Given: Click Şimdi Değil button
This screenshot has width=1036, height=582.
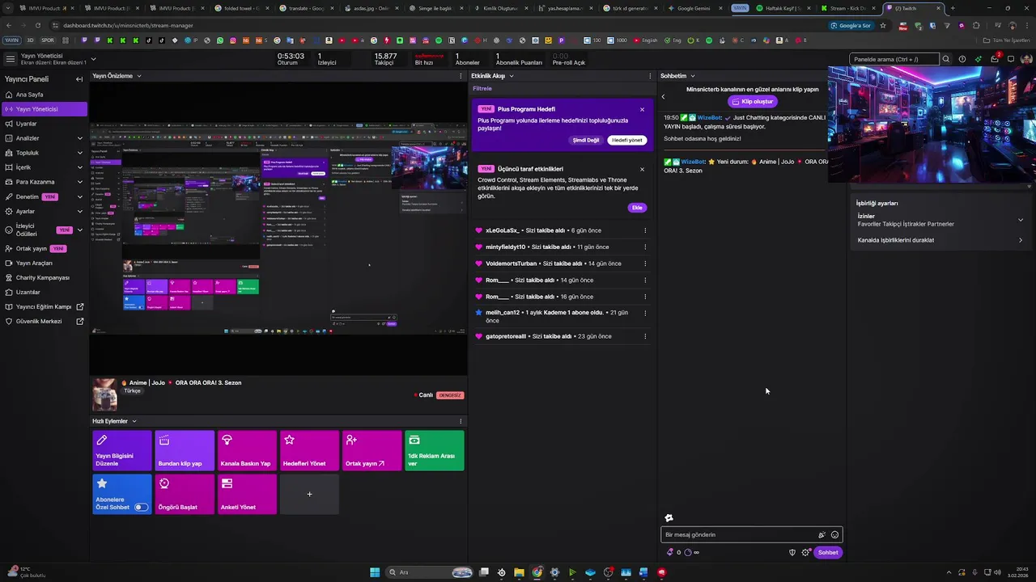Looking at the screenshot, I should point(586,140).
